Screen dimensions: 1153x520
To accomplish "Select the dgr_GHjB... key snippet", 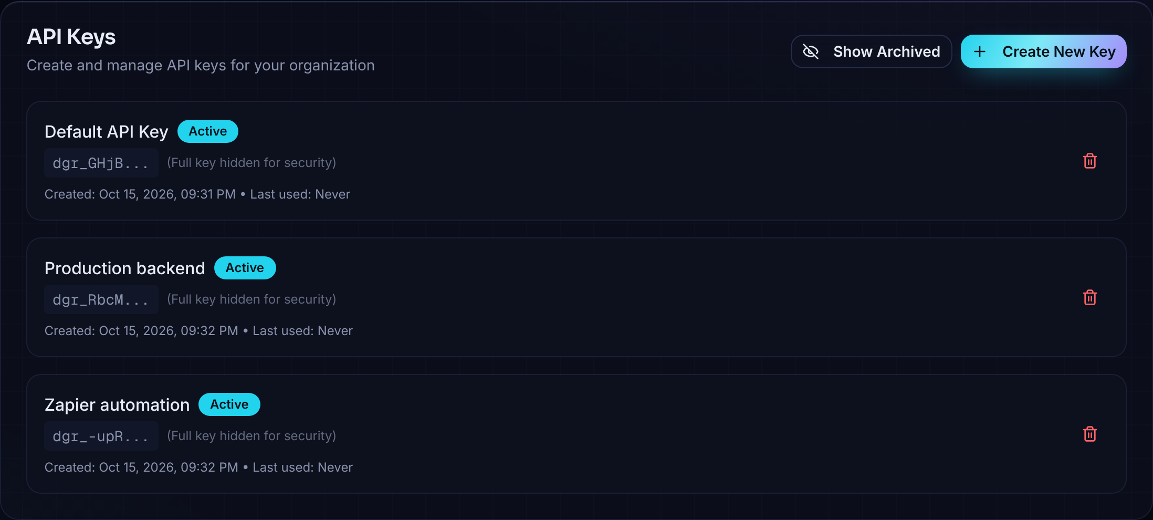I will coord(101,163).
